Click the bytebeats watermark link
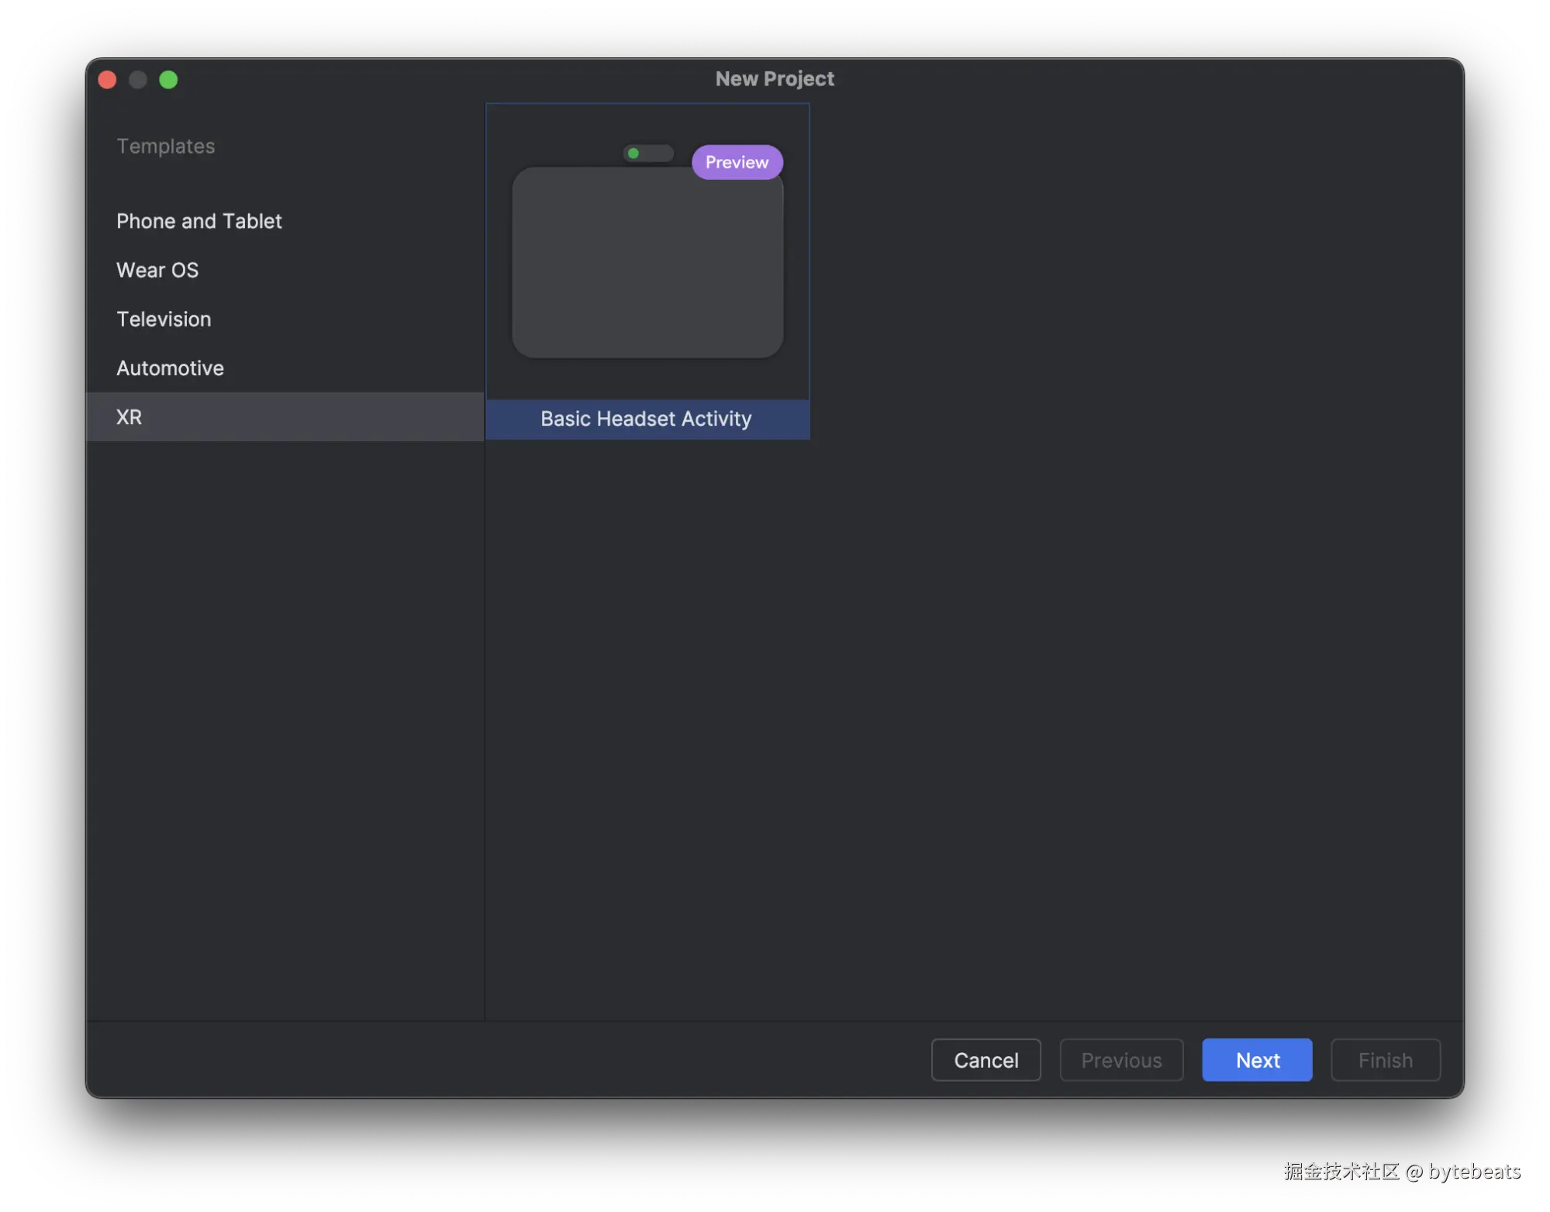The width and height of the screenshot is (1550, 1212). coord(1400,1171)
